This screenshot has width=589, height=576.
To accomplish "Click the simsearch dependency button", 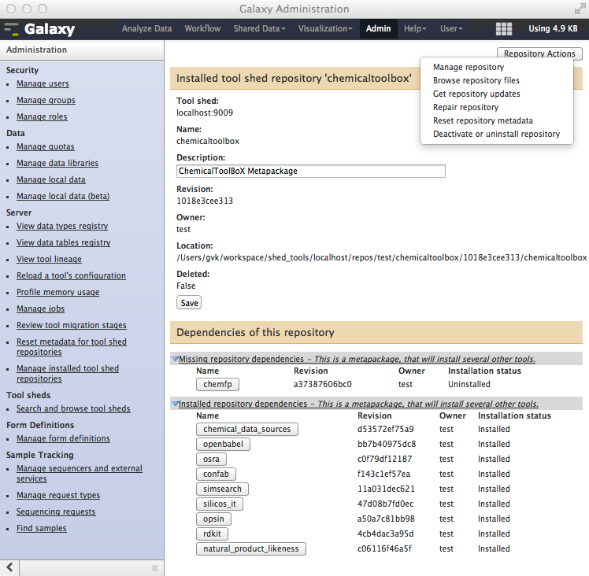I will click(x=222, y=489).
